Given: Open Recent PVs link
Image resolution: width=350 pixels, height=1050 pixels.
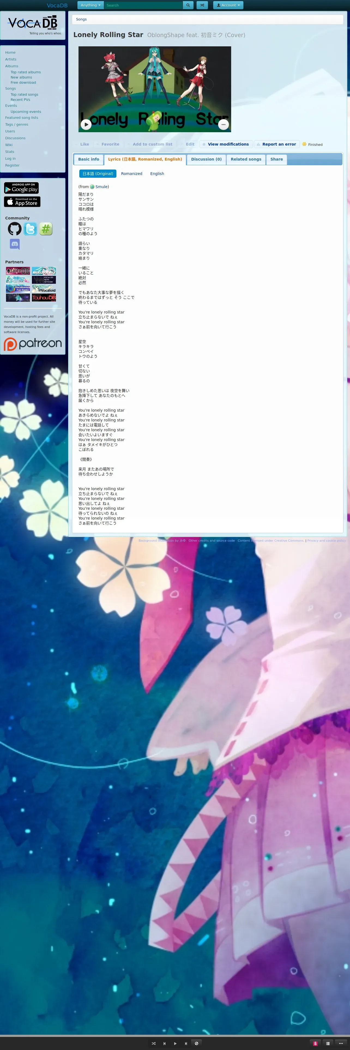Looking at the screenshot, I should tap(20, 100).
